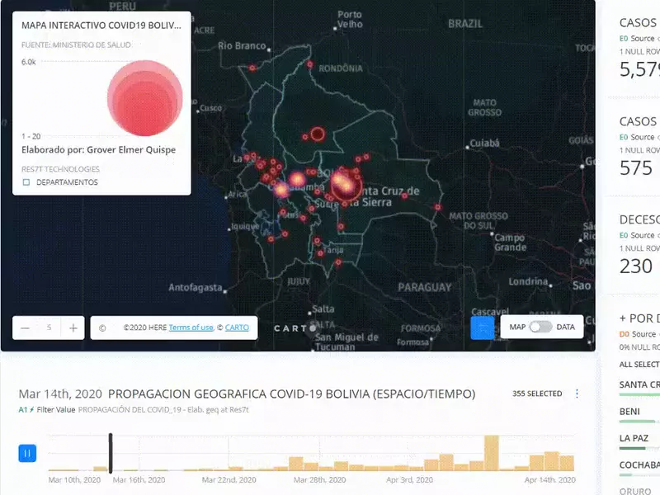Click the red ring marker in Beni

pos(318,134)
